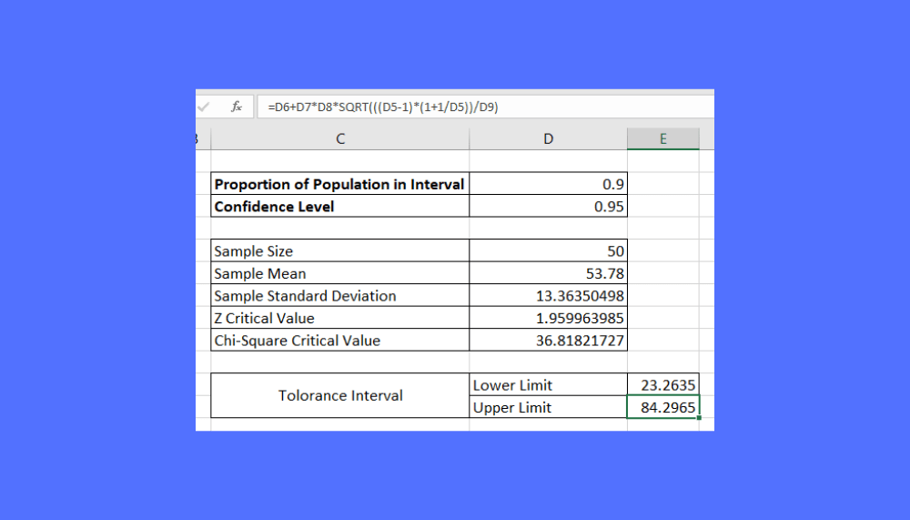Viewport: 910px width, 520px height.
Task: Click the 'Sample Size' label cell
Action: pyautogui.click(x=340, y=251)
